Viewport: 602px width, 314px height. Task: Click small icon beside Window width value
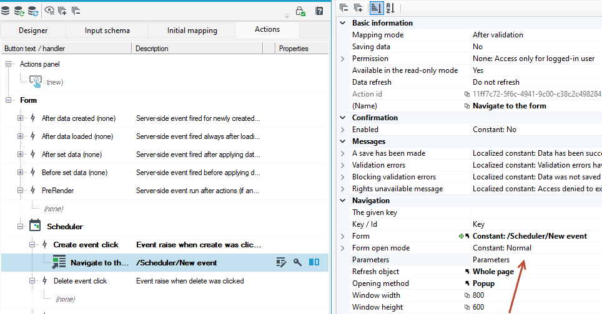(x=467, y=295)
